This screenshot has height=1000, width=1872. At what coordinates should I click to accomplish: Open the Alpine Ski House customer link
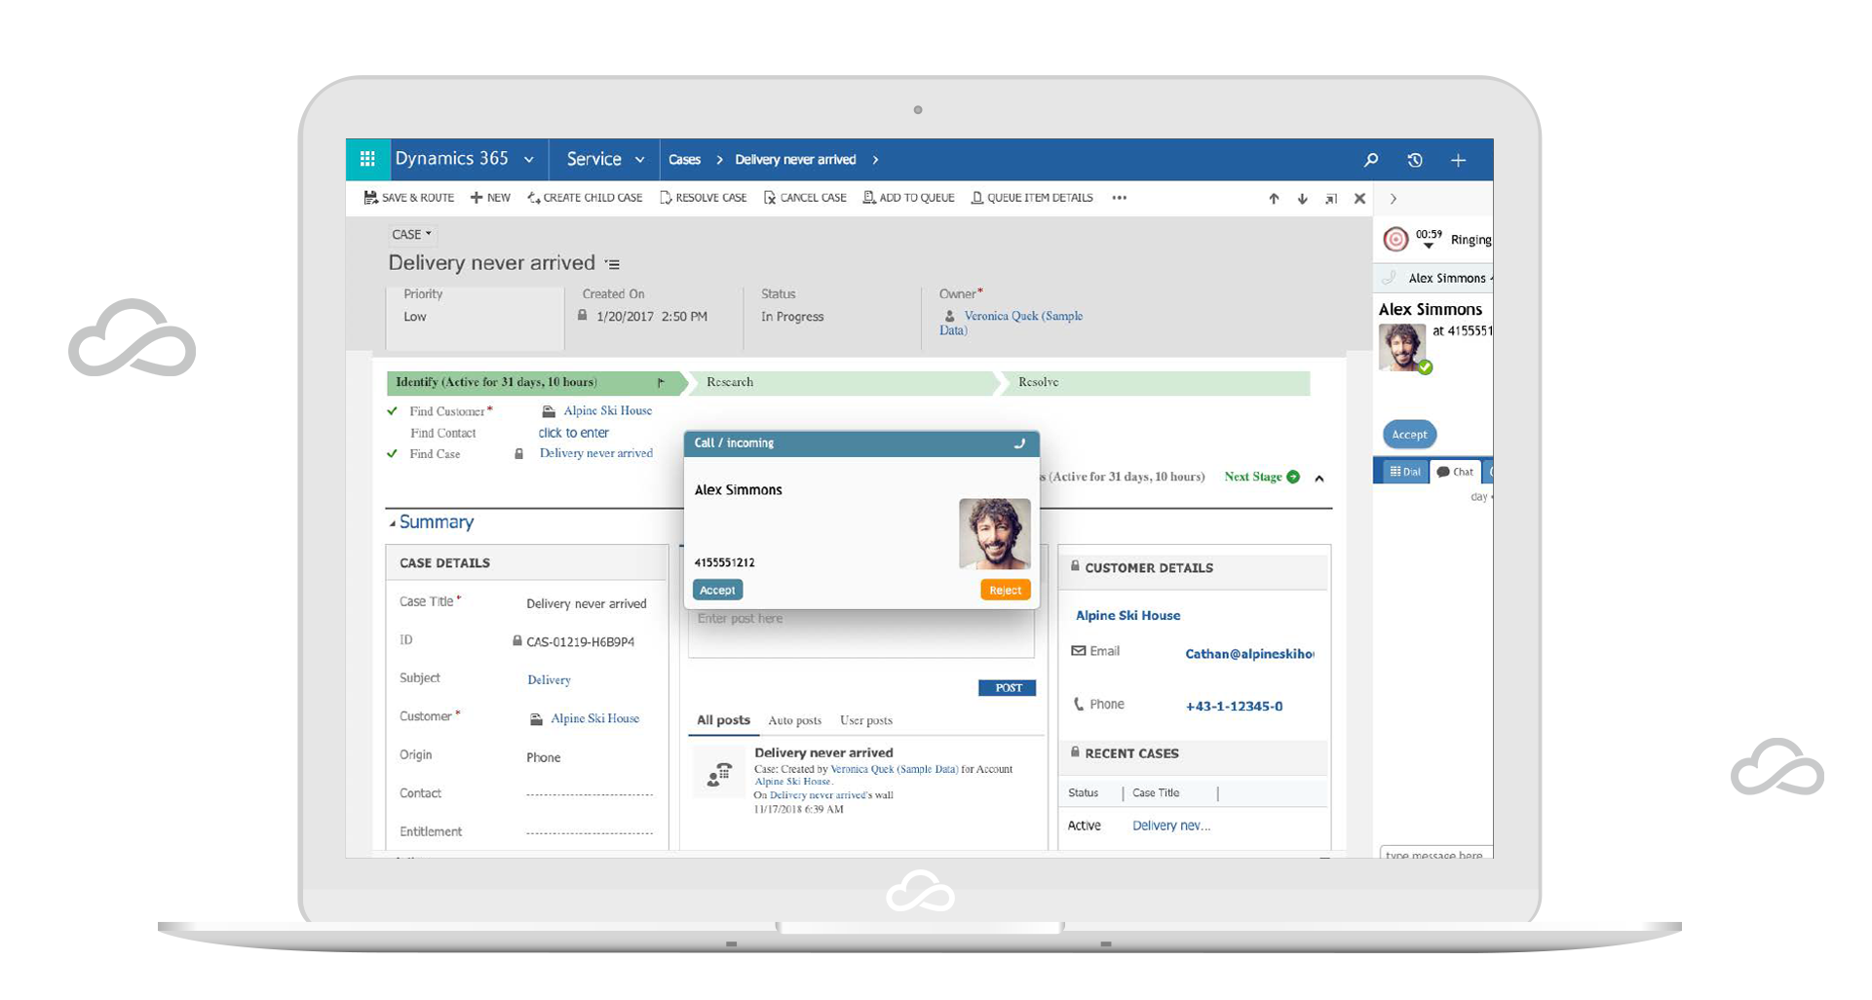pos(1127,615)
